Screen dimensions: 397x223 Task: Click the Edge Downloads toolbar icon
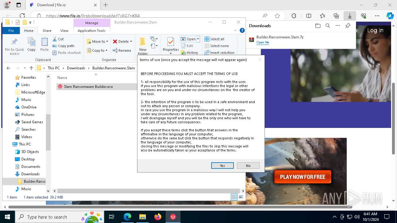click(350, 16)
